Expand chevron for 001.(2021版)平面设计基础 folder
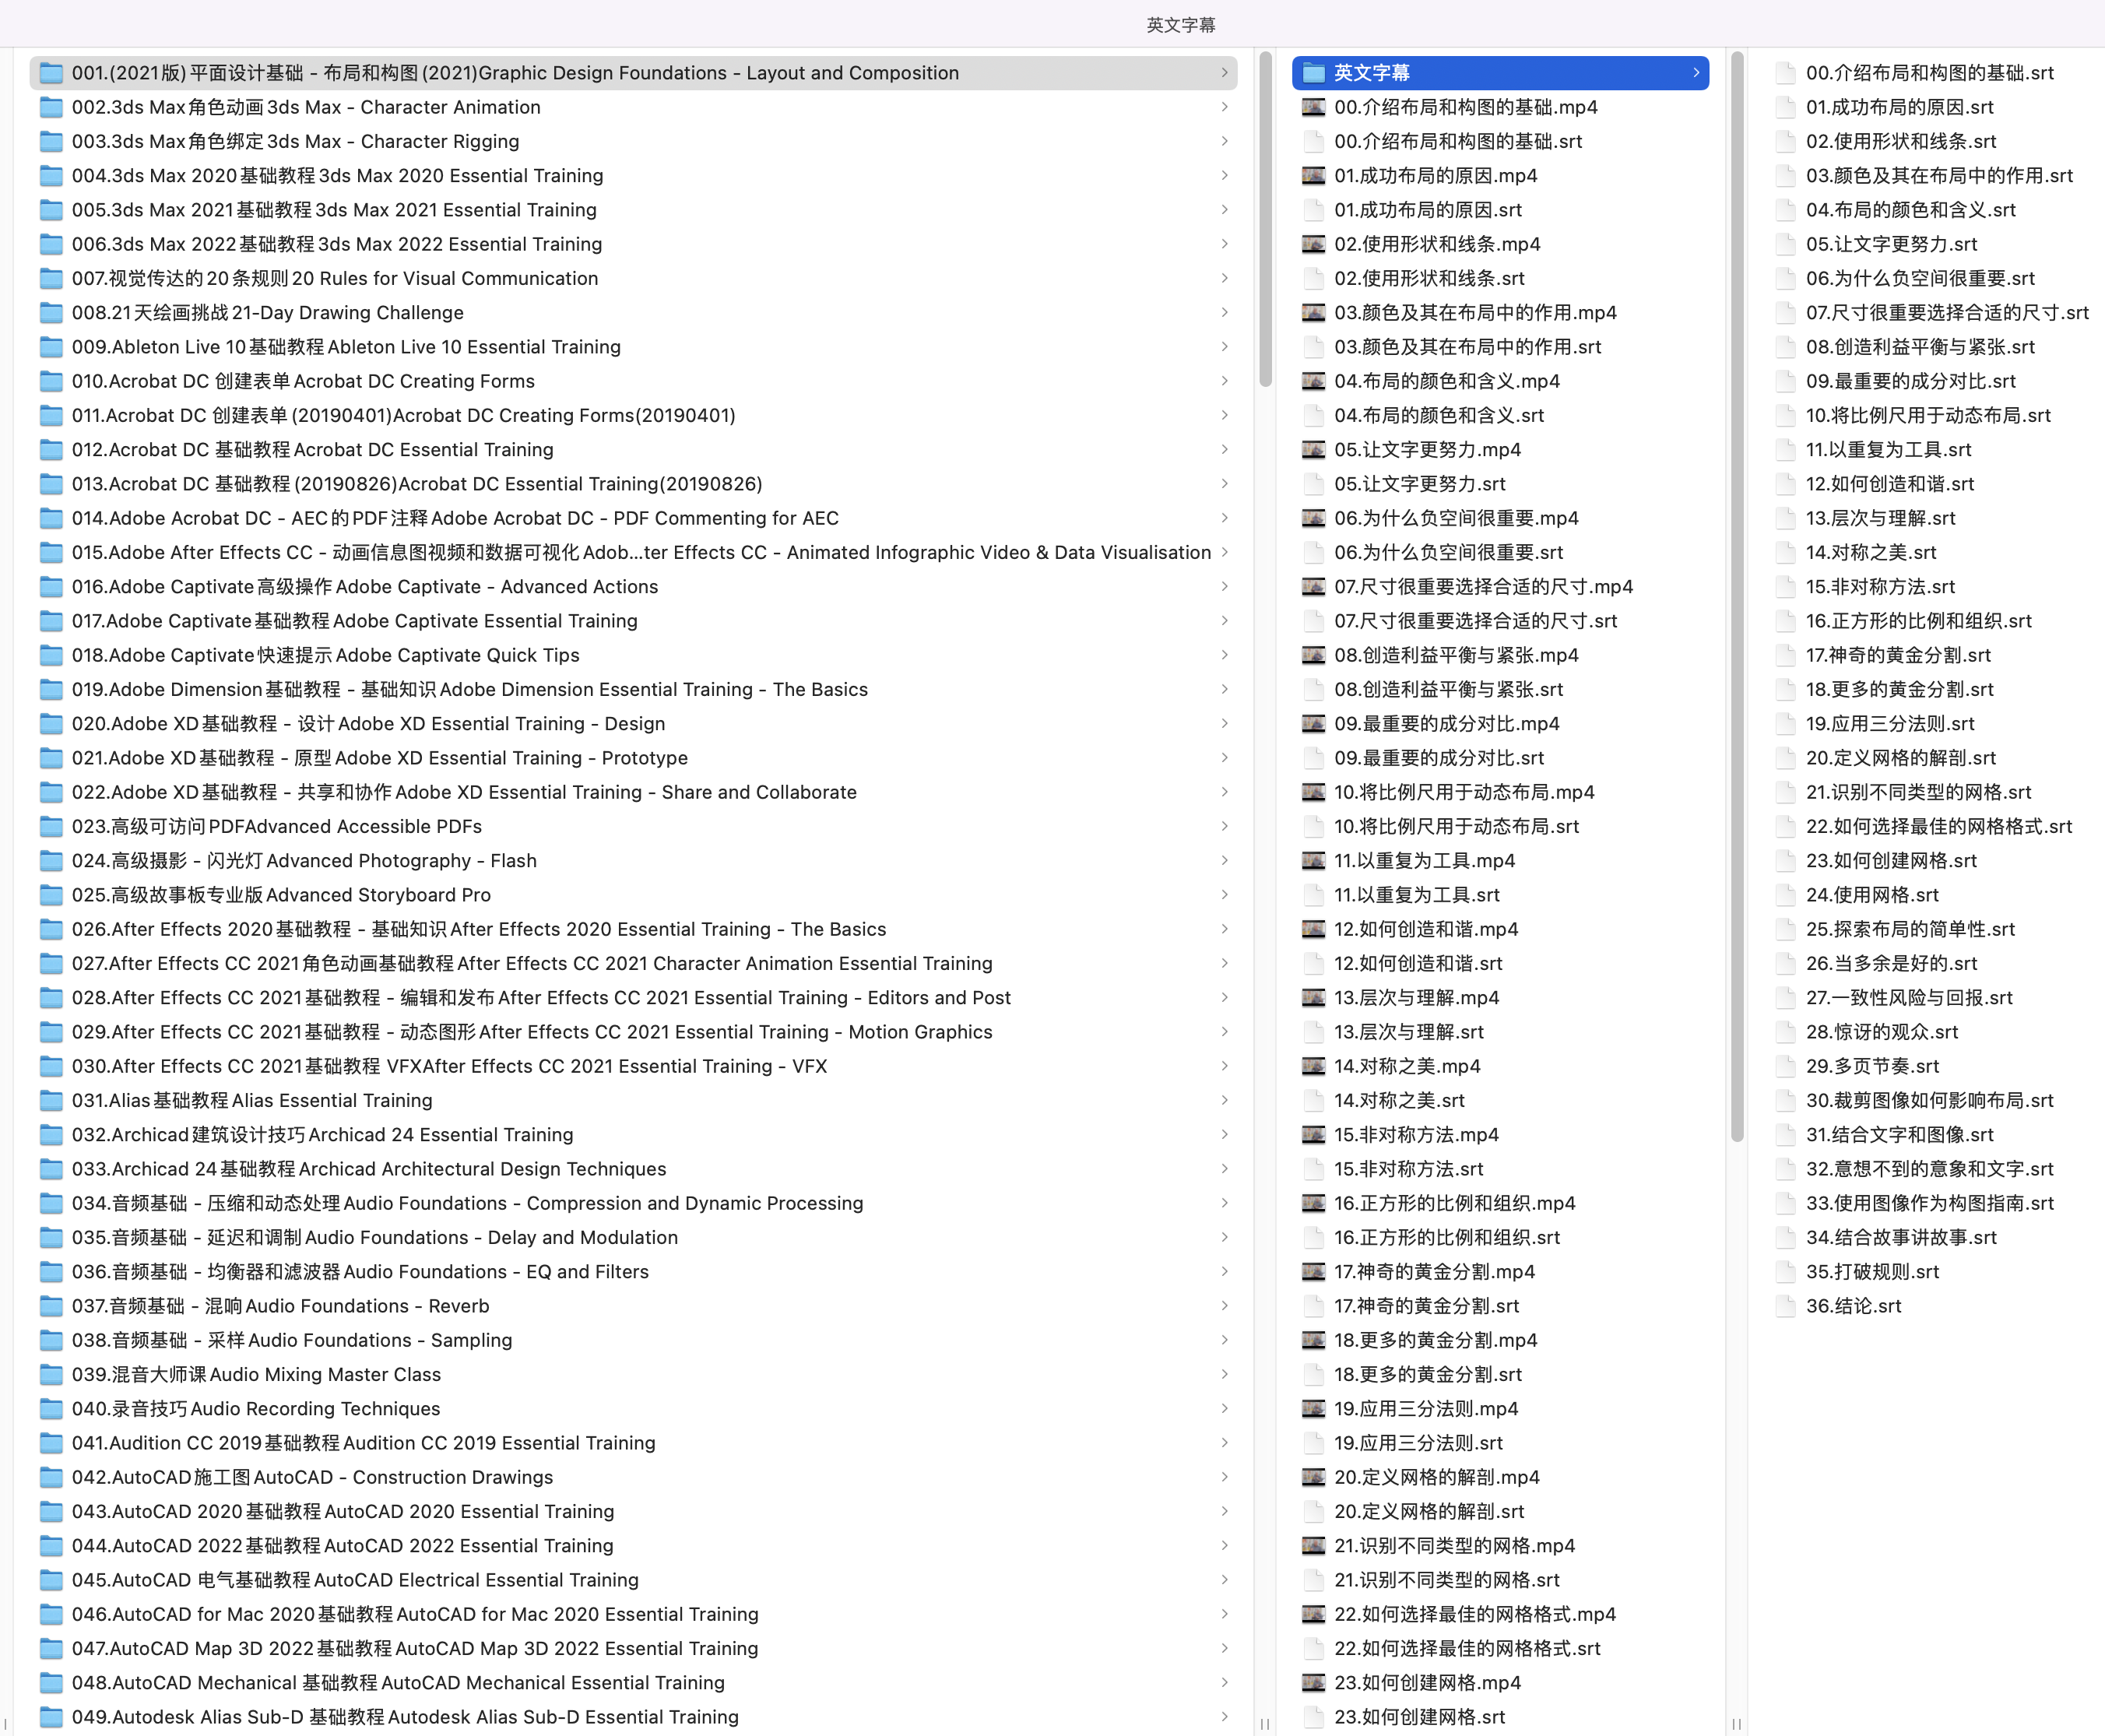Image resolution: width=2105 pixels, height=1736 pixels. pos(1224,73)
